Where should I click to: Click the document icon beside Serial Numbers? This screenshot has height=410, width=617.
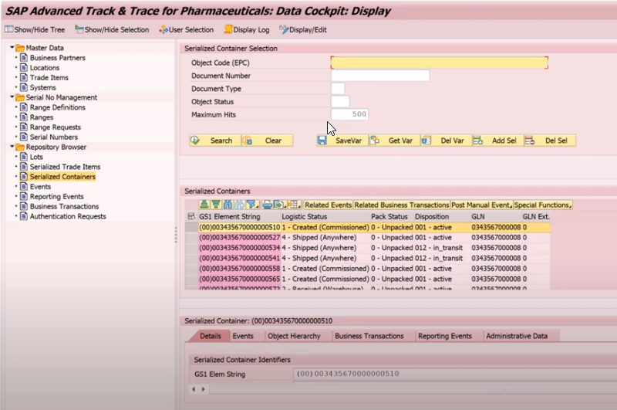(24, 137)
